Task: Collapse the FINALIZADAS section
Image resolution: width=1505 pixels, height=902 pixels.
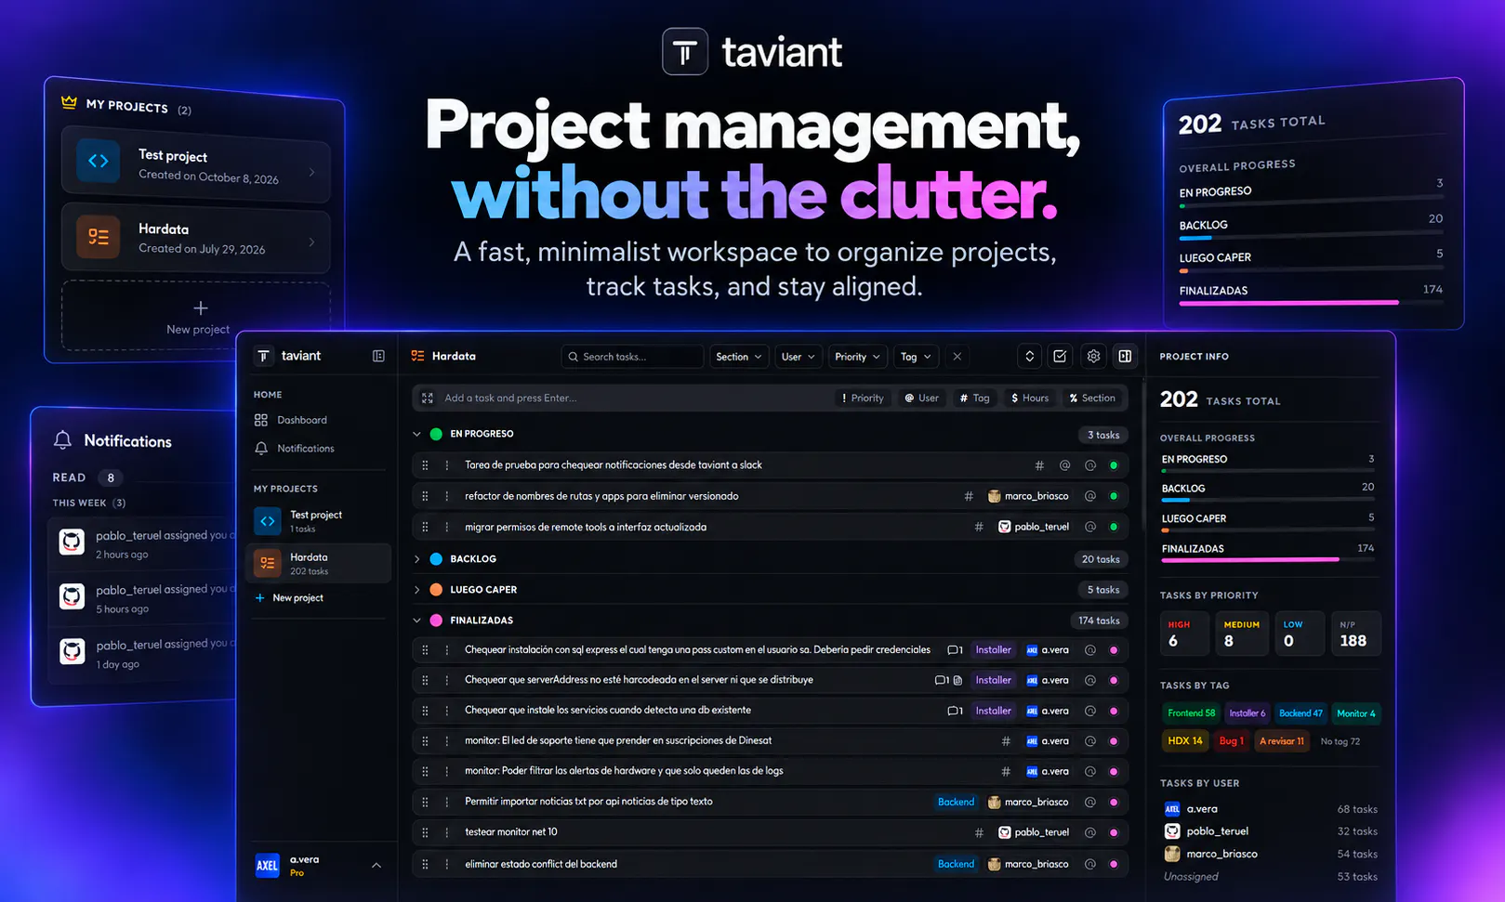Action: point(416,621)
